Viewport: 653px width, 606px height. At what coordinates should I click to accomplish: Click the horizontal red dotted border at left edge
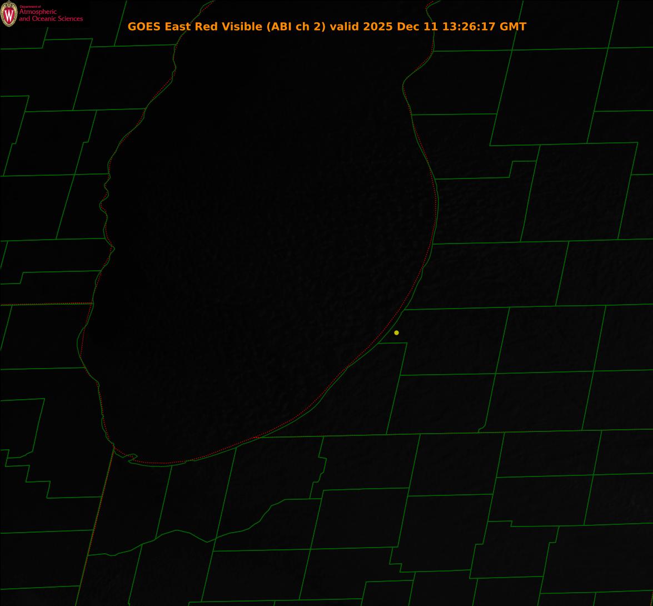tap(44, 304)
